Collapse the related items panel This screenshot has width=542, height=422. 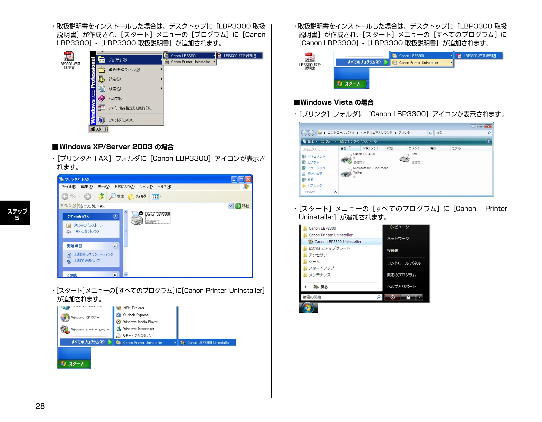(115, 245)
